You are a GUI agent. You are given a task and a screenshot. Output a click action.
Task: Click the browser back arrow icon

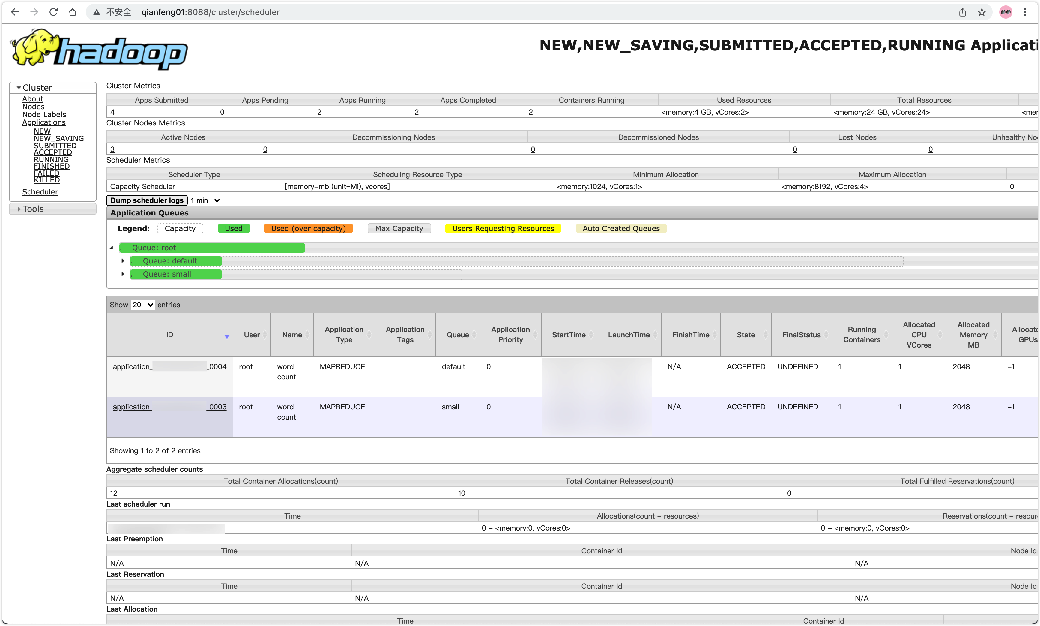pos(15,12)
